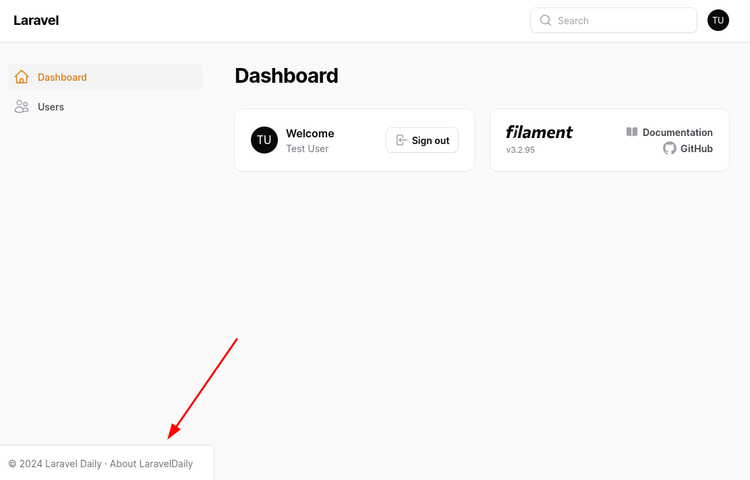Screen dimensions: 750x480
Task: Click the search magnifier icon
Action: 545,20
